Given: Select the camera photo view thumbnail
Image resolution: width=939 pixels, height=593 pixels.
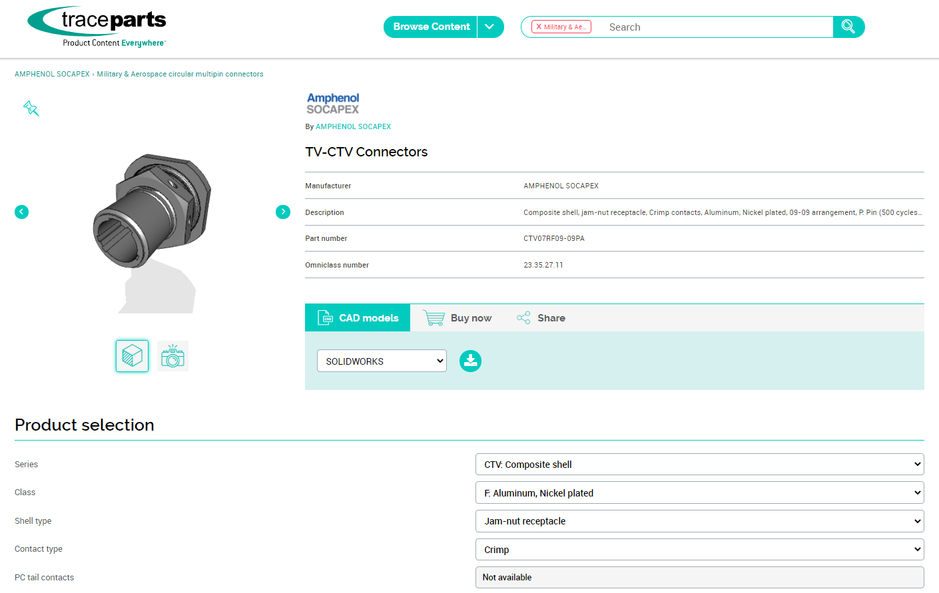Looking at the screenshot, I should [173, 356].
